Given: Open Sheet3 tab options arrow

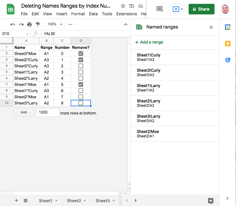Looking at the screenshot, I should pyautogui.click(x=114, y=201).
